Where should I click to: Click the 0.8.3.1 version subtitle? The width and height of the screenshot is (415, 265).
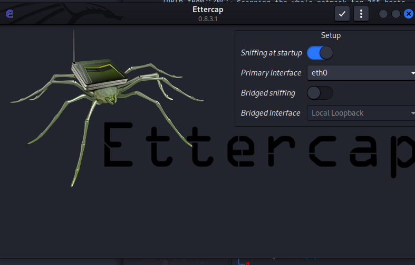207,19
